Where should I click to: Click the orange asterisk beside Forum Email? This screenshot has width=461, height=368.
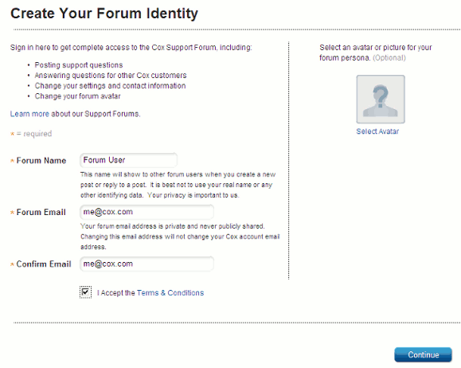[13, 213]
